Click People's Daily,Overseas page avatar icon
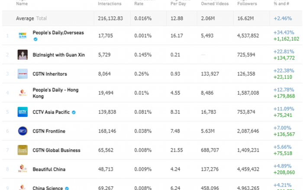The width and height of the screenshot is (303, 190). click(23, 36)
